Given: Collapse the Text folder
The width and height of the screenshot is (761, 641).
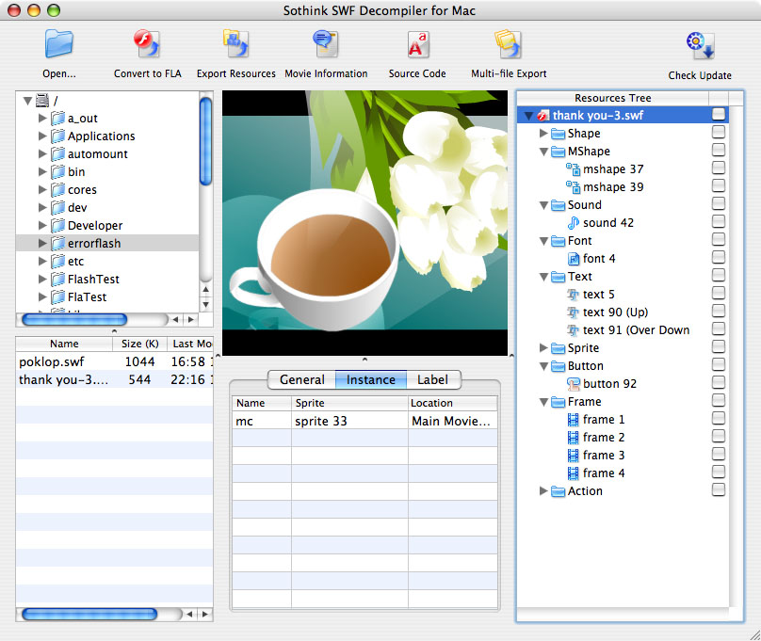Looking at the screenshot, I should [543, 278].
